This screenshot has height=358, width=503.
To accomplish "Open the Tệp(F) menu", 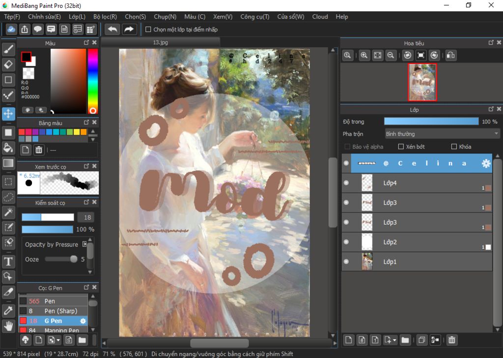I will 12,17.
